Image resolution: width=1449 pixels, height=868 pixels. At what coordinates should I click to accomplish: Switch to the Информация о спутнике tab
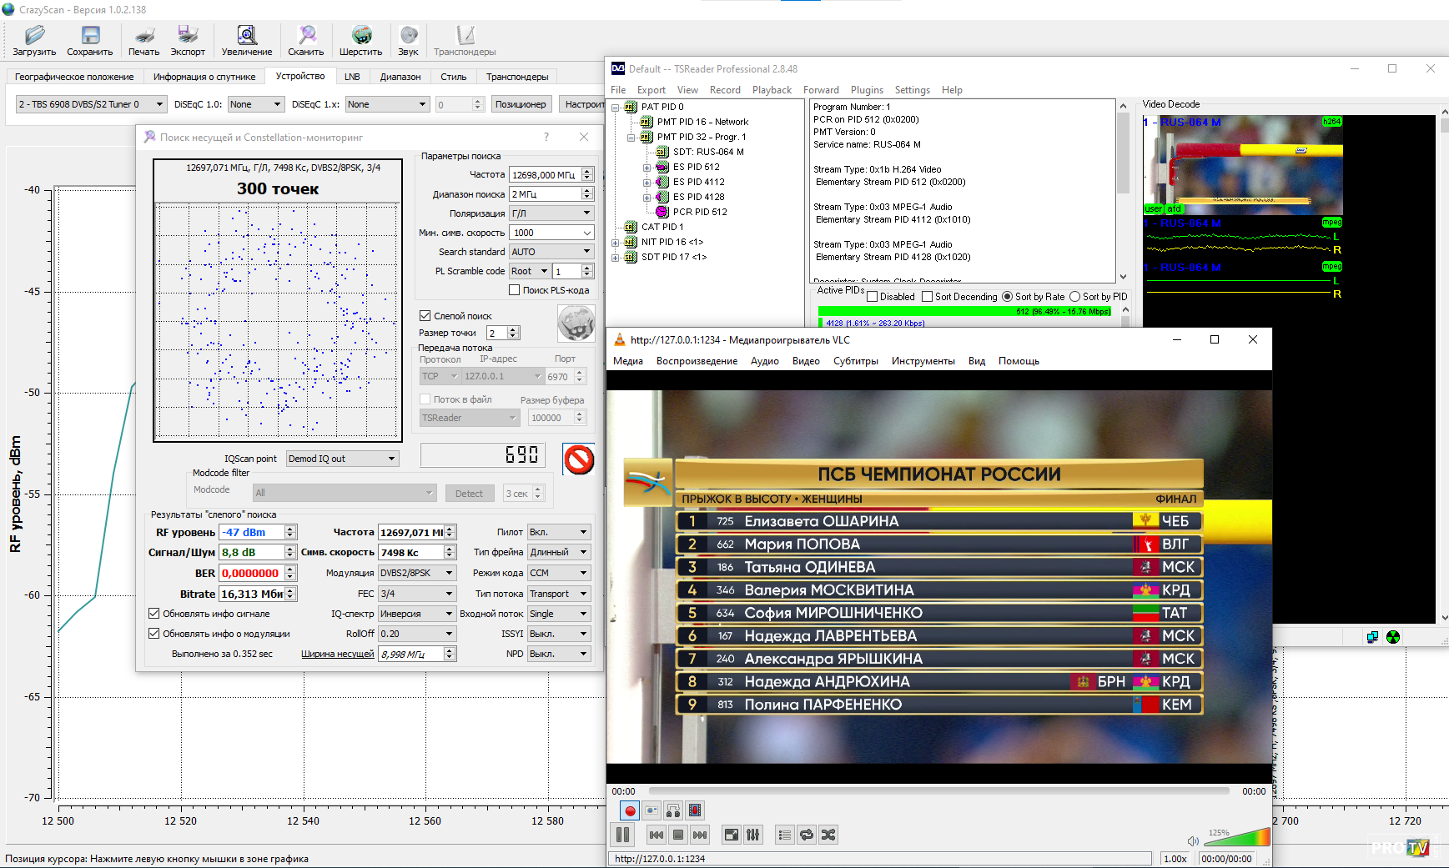[x=204, y=77]
